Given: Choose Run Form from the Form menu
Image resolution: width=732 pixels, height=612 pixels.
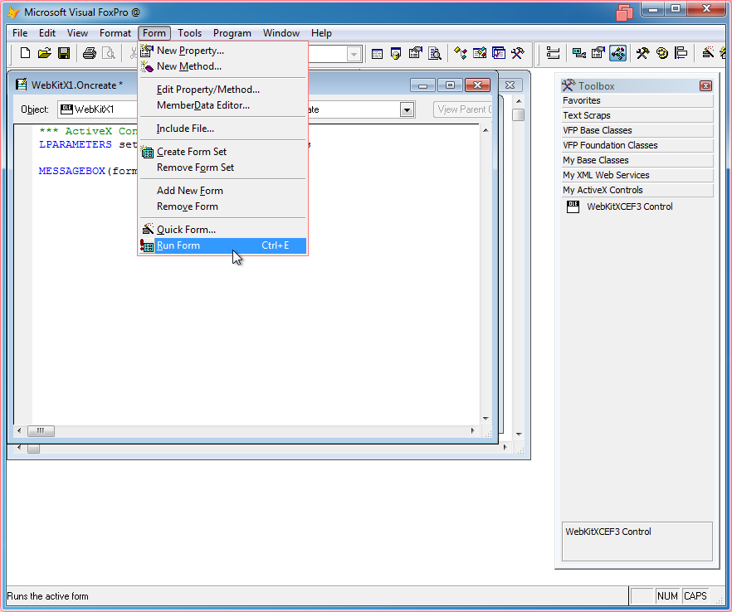Looking at the screenshot, I should tap(178, 245).
